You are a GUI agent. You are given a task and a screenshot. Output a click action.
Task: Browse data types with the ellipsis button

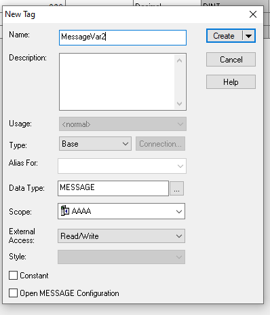pos(176,188)
